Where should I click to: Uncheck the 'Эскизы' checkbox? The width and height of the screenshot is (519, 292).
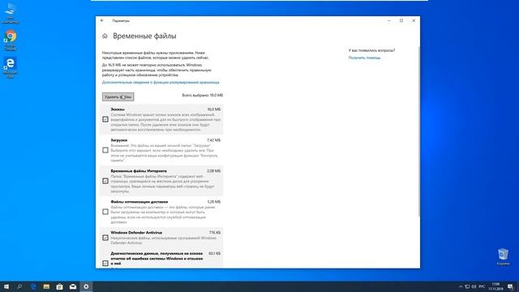point(105,119)
